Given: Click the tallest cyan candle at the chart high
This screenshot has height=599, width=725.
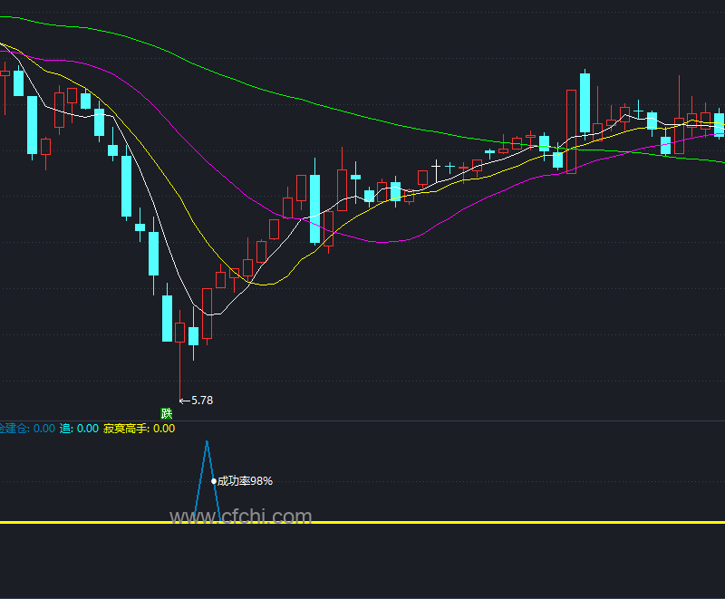Looking at the screenshot, I should [x=585, y=102].
